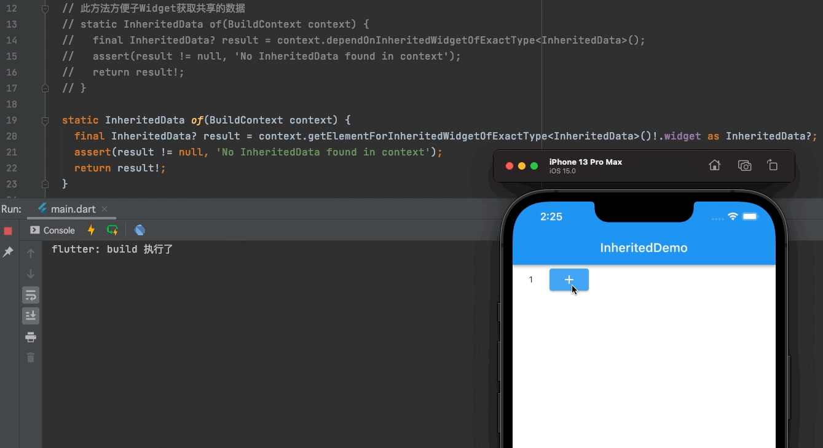Click line number 20 in the gutter

point(11,136)
